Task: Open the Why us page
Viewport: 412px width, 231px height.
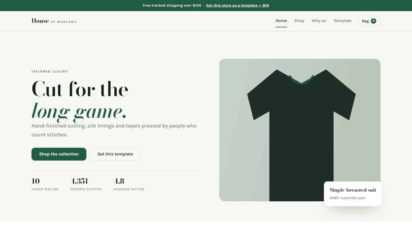Action: [319, 21]
